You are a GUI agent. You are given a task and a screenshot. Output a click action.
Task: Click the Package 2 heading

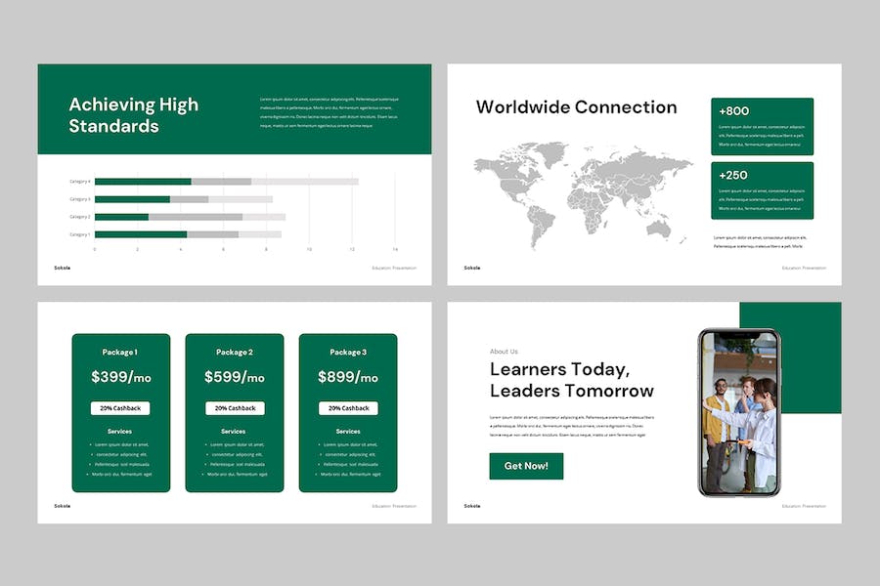point(235,352)
